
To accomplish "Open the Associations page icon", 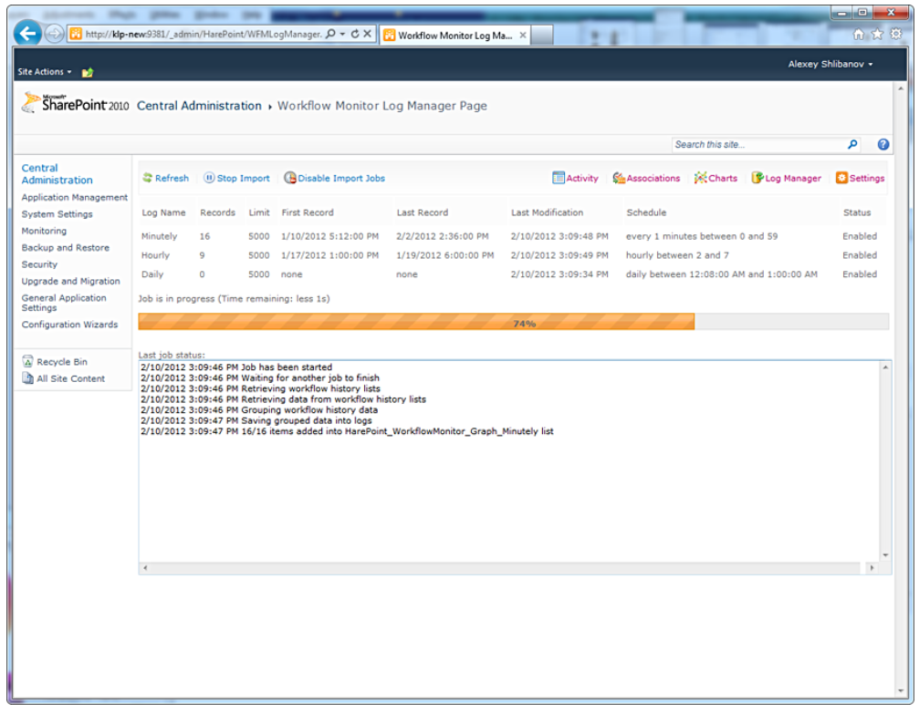I will click(619, 179).
